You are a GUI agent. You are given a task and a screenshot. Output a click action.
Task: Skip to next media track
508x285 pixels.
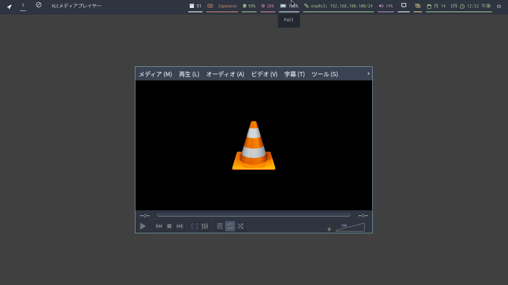(x=180, y=226)
